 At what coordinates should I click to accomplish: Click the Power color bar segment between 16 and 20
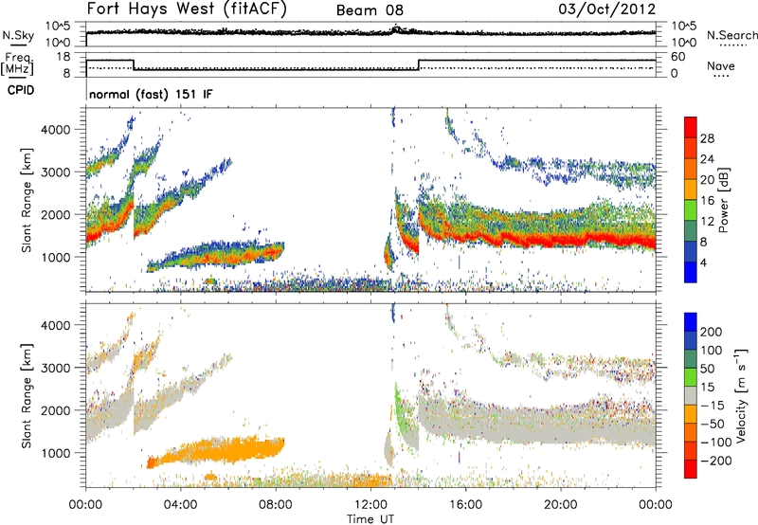(x=691, y=189)
